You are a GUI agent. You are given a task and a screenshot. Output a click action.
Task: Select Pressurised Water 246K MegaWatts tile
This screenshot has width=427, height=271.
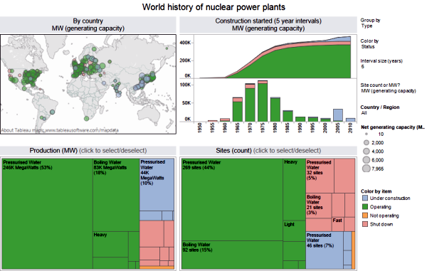pyautogui.click(x=47, y=214)
